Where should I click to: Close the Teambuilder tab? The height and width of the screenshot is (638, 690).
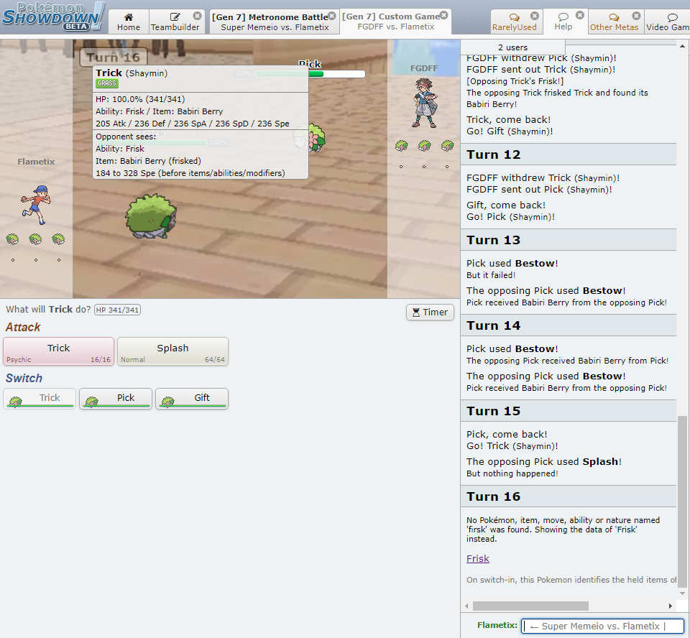tap(197, 16)
